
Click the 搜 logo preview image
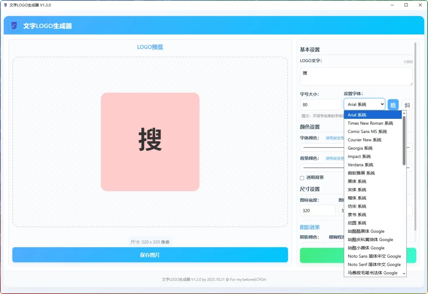point(150,142)
